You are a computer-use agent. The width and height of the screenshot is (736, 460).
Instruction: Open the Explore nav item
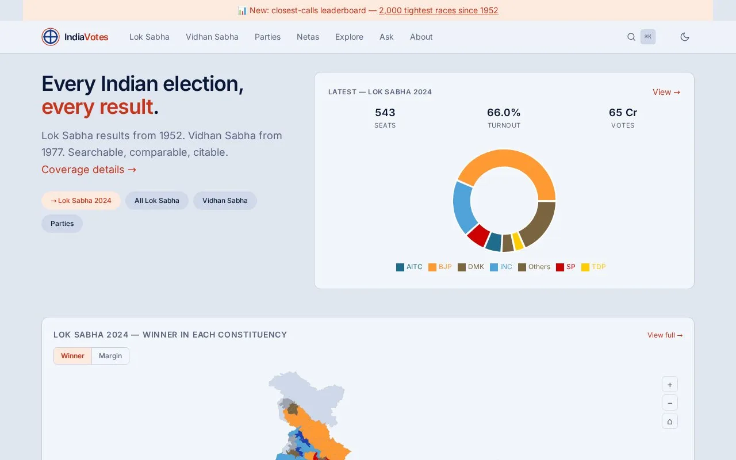point(349,37)
